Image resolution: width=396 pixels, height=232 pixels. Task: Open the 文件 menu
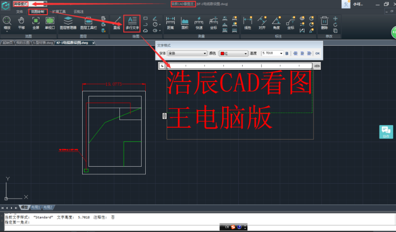pyautogui.click(x=20, y=11)
